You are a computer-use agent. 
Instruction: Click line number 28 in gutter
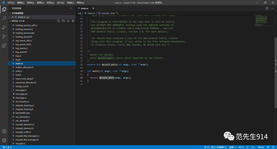tap(82, 65)
